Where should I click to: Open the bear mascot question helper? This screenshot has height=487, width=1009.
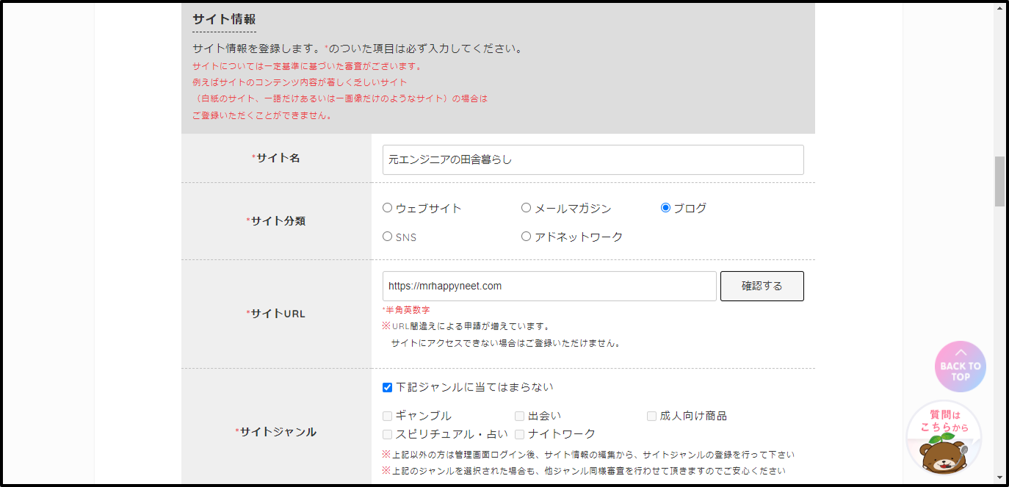click(x=944, y=439)
